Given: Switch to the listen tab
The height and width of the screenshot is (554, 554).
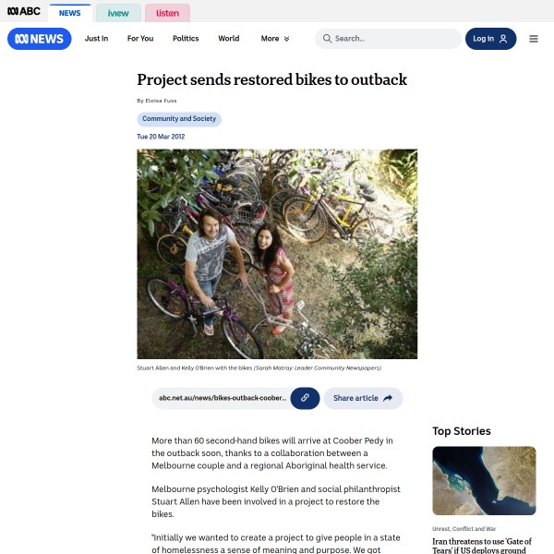Looking at the screenshot, I should [x=167, y=13].
